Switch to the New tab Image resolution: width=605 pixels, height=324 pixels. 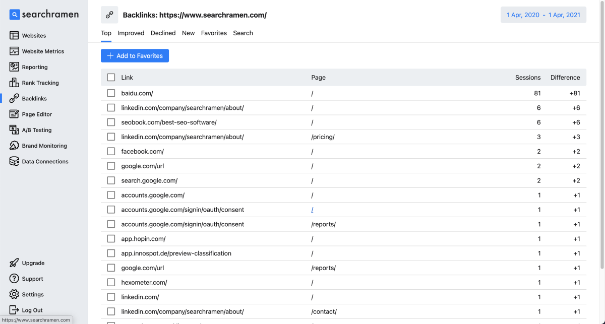pos(189,33)
